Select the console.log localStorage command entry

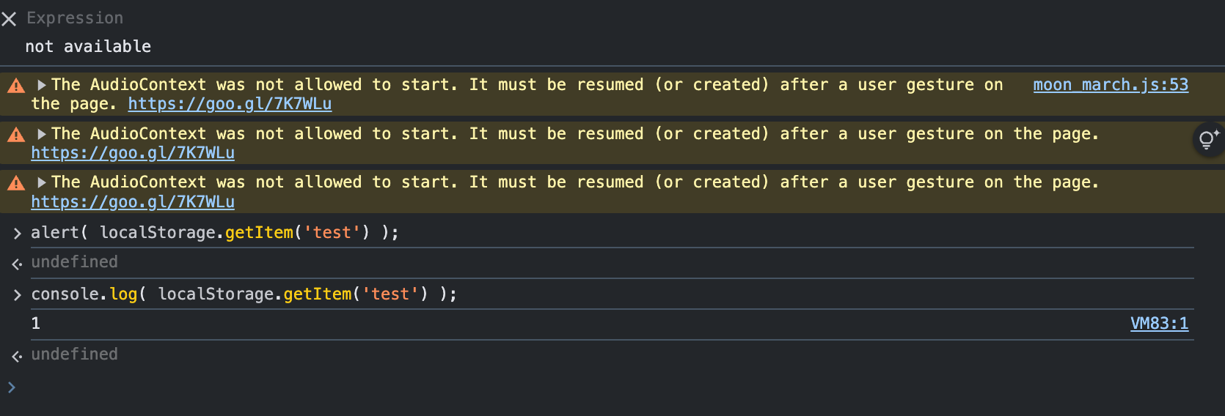coord(244,294)
